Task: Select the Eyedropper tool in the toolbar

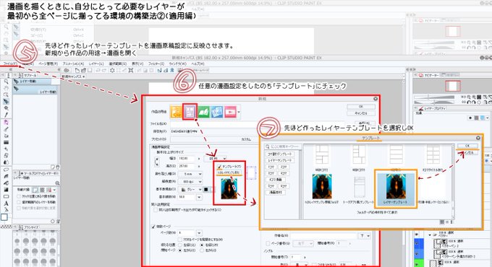Action: pos(6,115)
